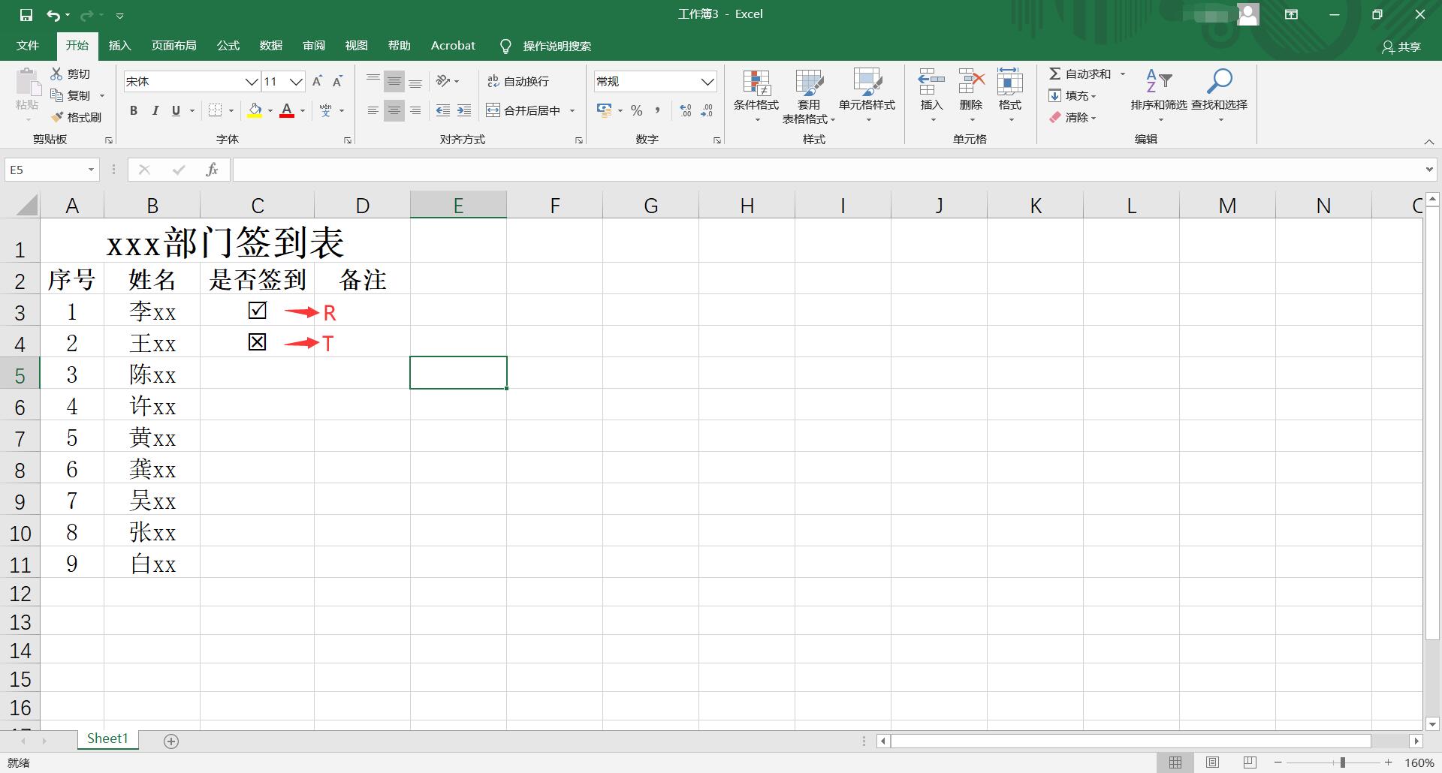Cut selection with 剪切
Viewport: 1442px width, 773px height.
[71, 74]
